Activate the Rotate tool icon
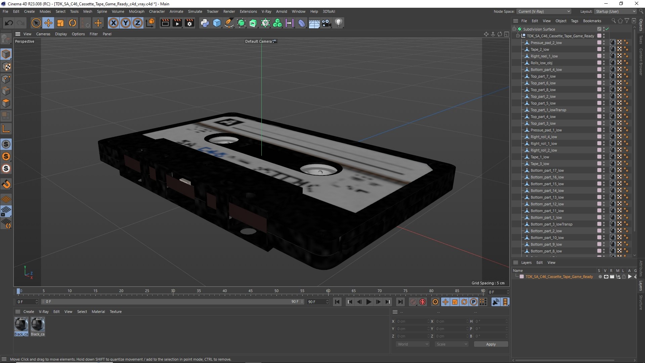645x363 pixels. [73, 23]
